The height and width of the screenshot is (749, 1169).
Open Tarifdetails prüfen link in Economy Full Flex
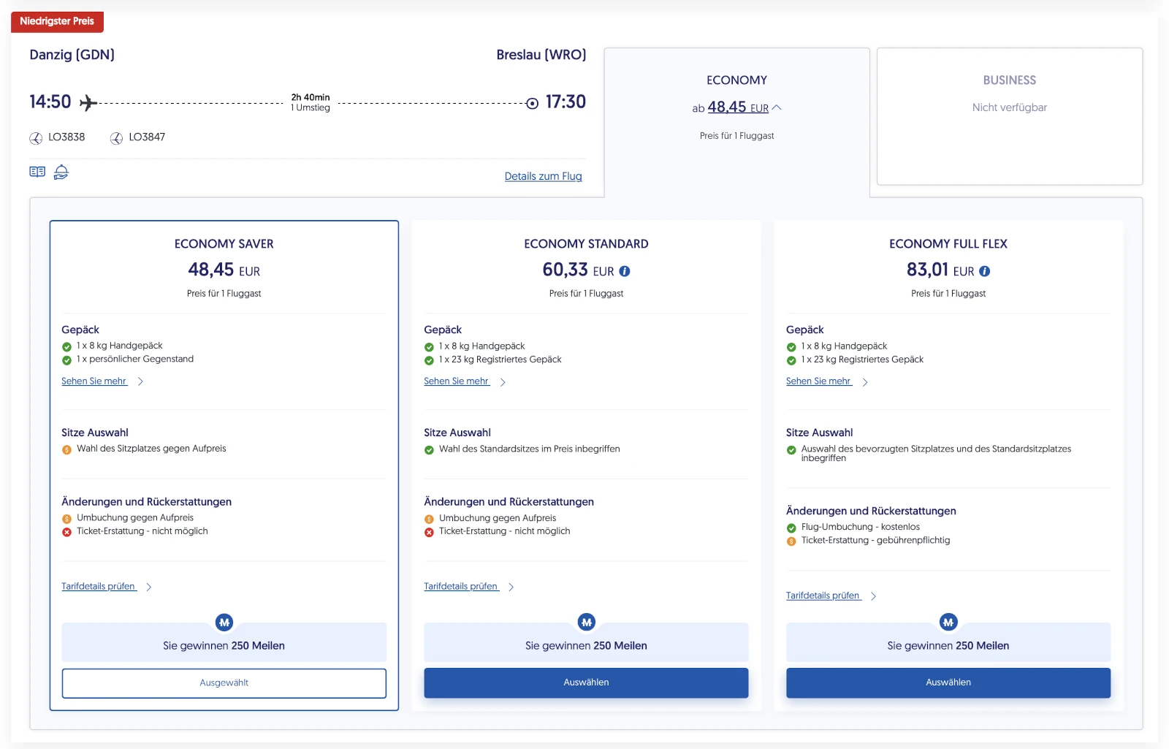[823, 596]
